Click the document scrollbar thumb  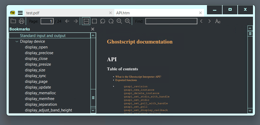point(250,34)
